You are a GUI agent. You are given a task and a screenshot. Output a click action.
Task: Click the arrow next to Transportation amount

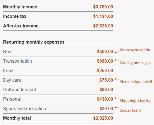(x=117, y=60)
